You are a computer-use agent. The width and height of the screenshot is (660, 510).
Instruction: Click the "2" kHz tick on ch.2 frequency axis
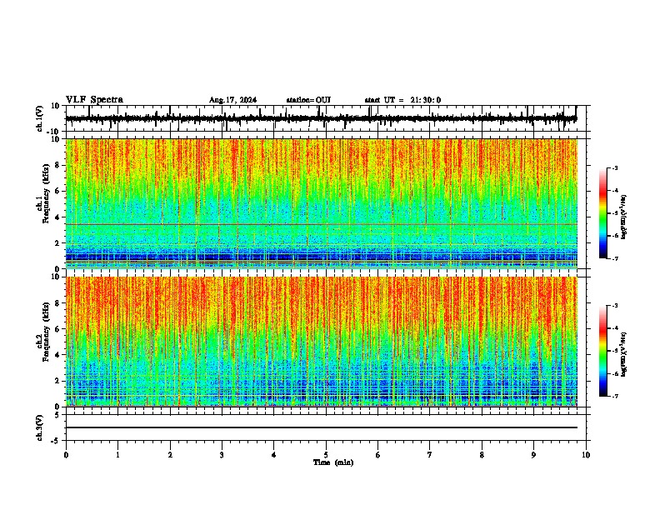(x=59, y=381)
